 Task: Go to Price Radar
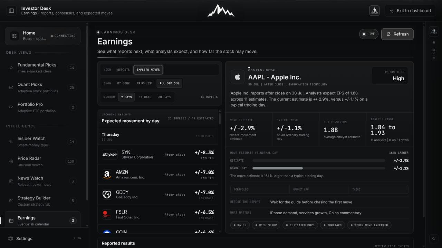(x=42, y=161)
